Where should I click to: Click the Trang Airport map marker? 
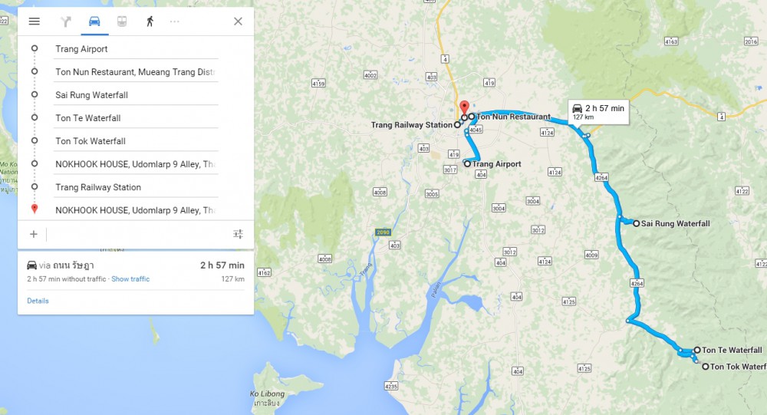pyautogui.click(x=467, y=164)
